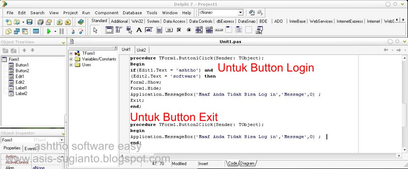Click the Save All toolbar icon
The image size is (408, 169).
(x=40, y=22)
